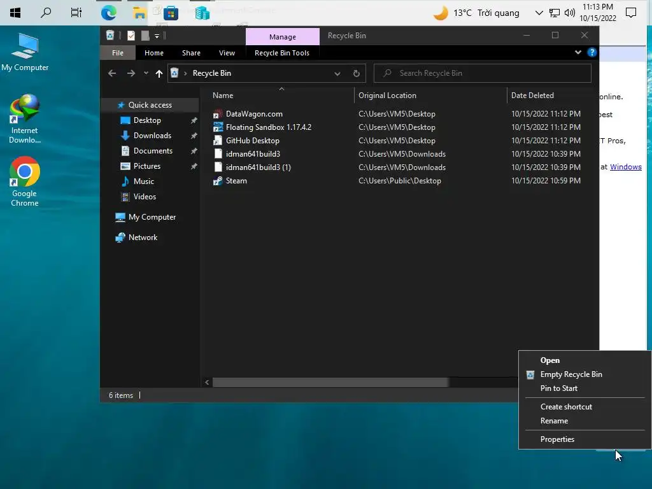652x489 pixels.
Task: Select DataWagon.com deleted item
Action: click(x=254, y=114)
